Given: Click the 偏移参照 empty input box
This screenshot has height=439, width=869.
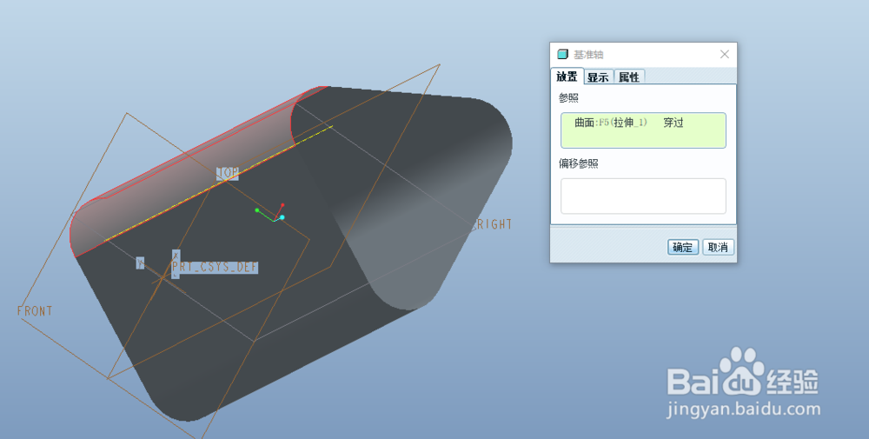Looking at the screenshot, I should pyautogui.click(x=643, y=196).
